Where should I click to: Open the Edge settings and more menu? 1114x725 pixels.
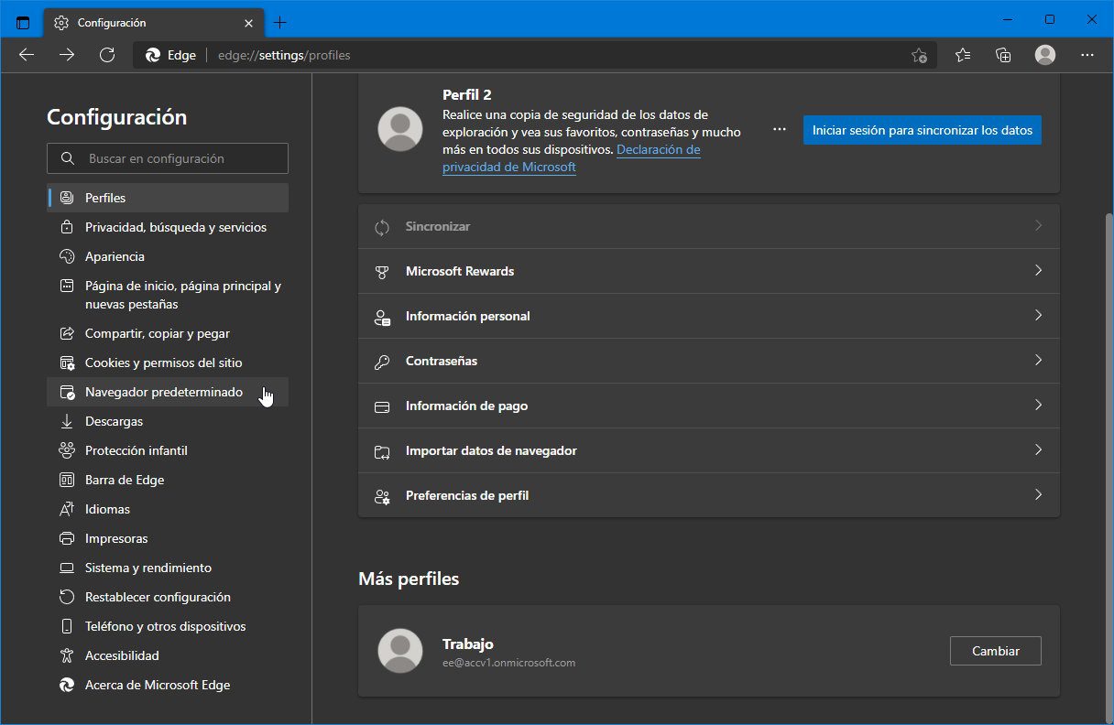point(1087,55)
